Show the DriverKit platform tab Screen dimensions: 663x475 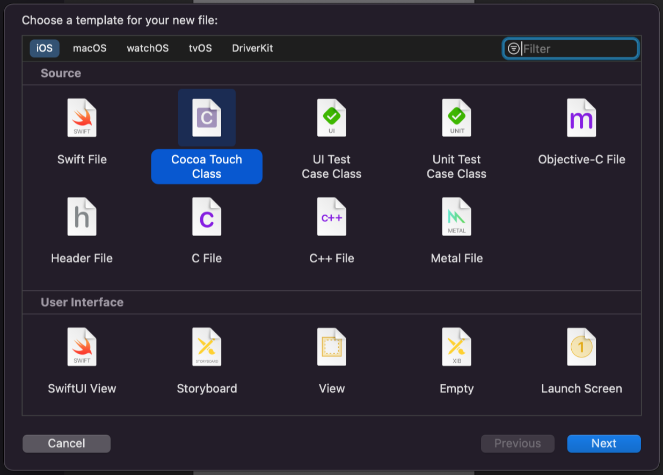tap(252, 48)
